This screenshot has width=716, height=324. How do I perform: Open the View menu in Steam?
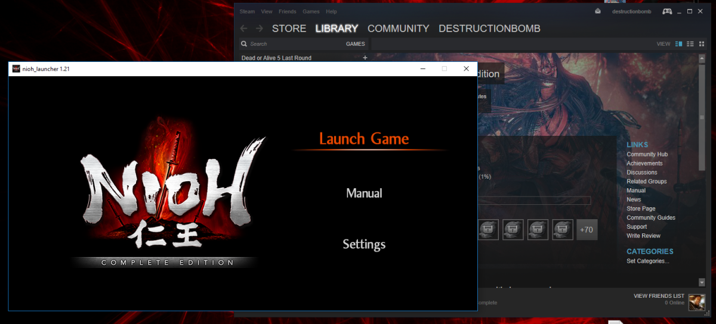pos(267,11)
